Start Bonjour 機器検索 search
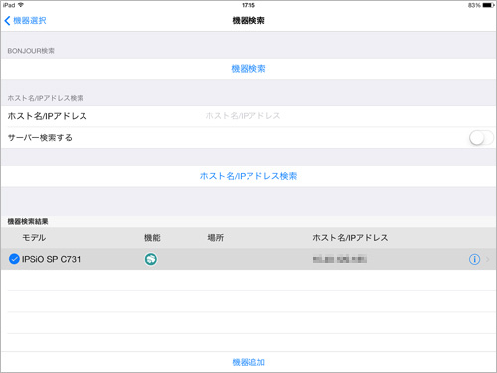 [x=248, y=69]
